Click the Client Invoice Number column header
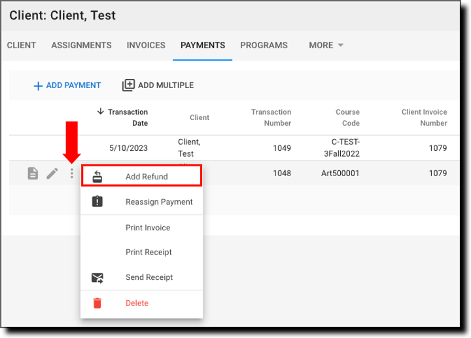 click(424, 117)
